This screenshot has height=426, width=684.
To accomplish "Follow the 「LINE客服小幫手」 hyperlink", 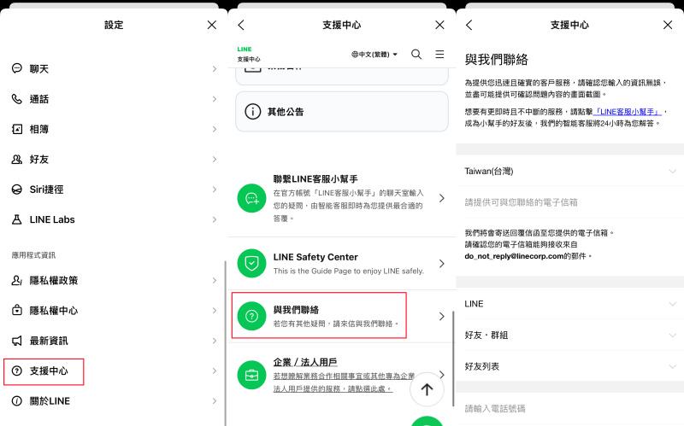I will point(628,112).
